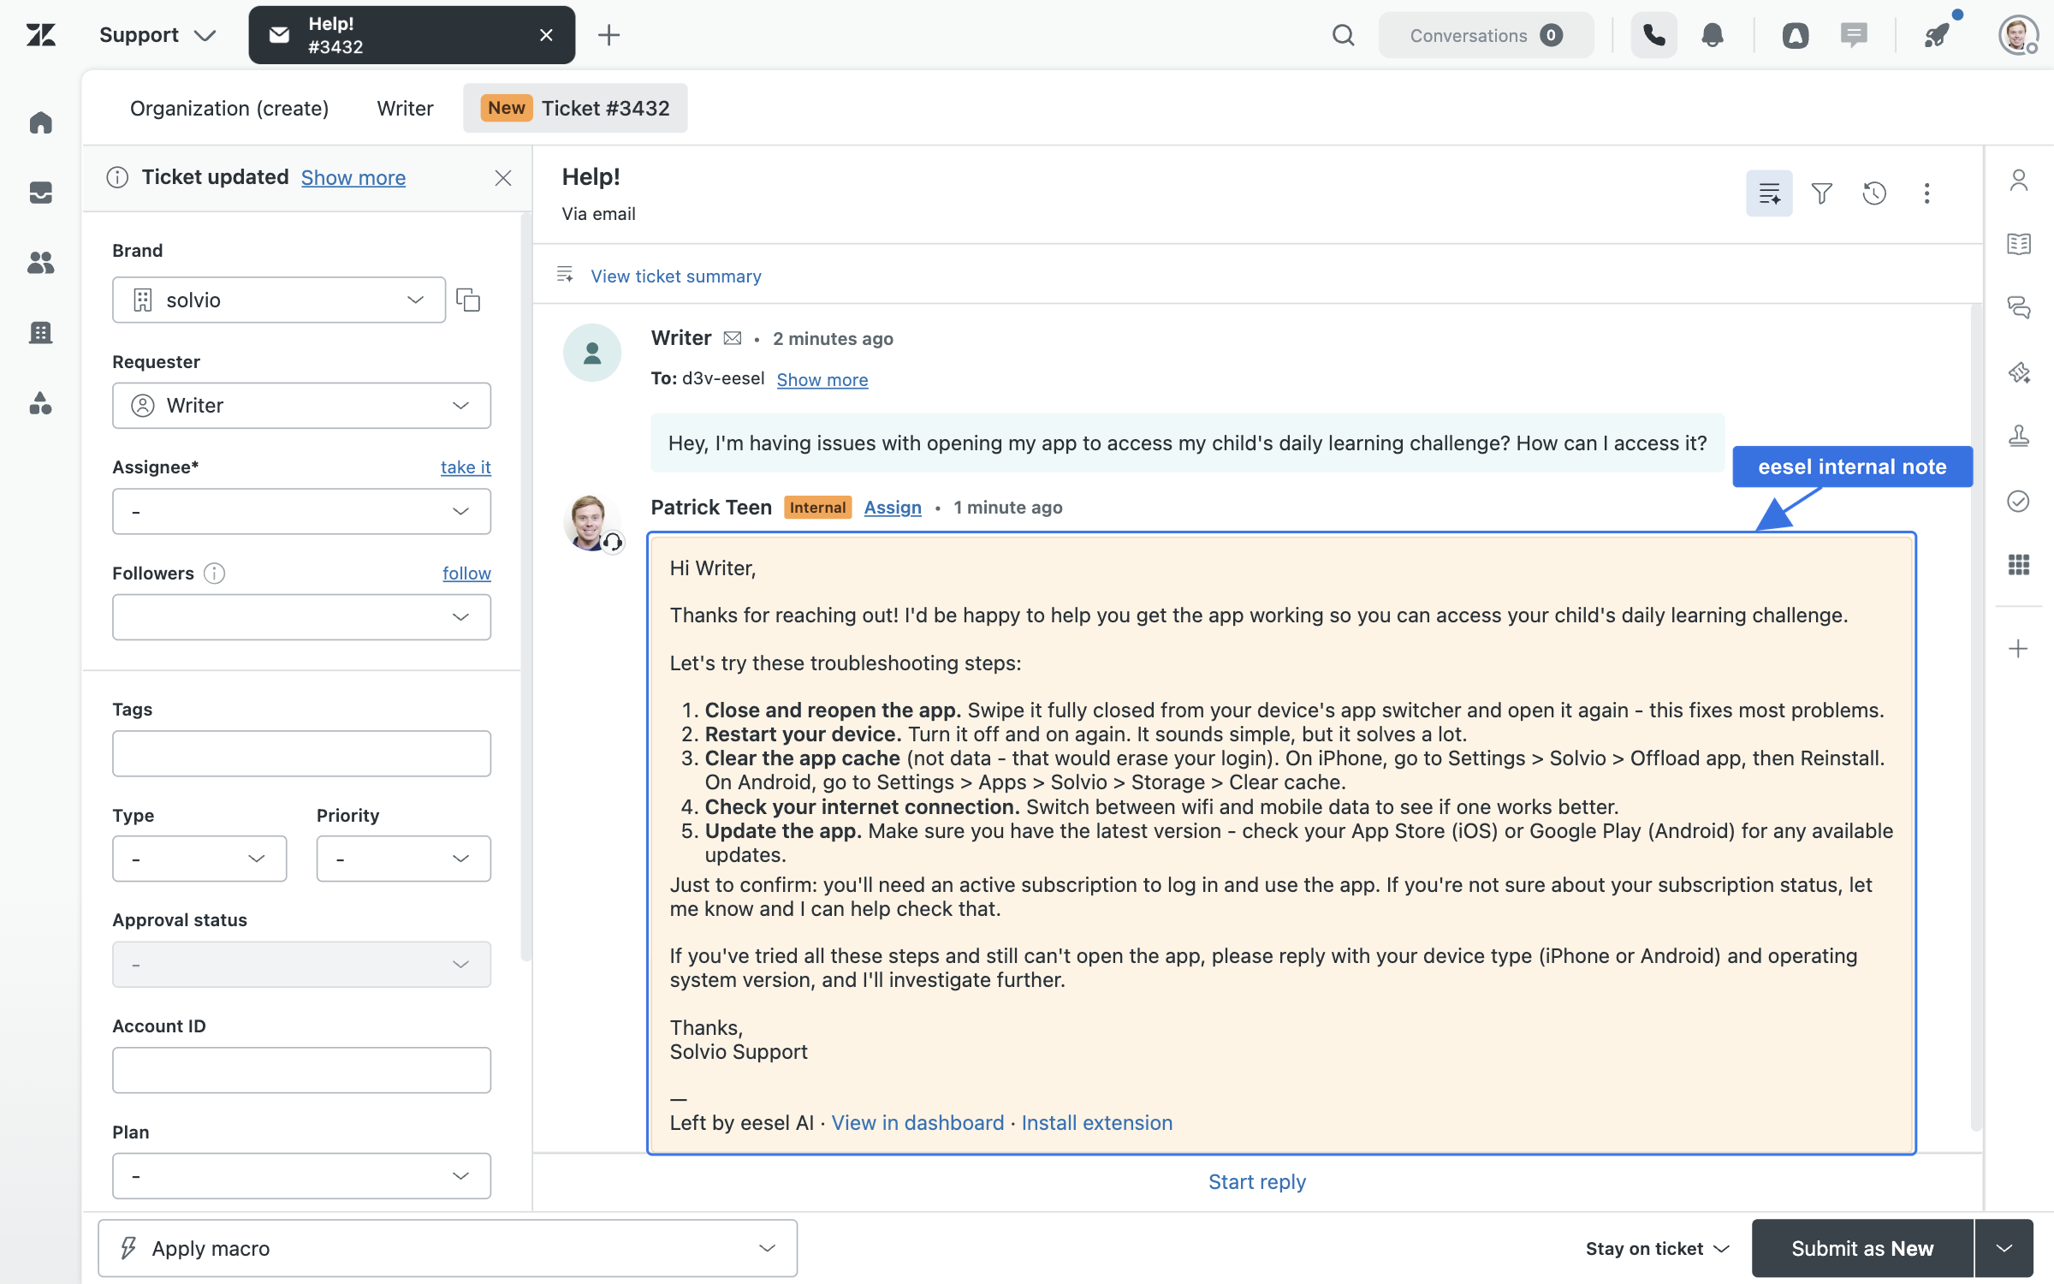The height and width of the screenshot is (1284, 2054).
Task: Switch to the Writer tab
Action: tap(405, 108)
